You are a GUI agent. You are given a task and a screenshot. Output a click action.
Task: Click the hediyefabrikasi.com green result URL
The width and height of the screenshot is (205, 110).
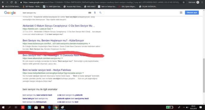[x=52, y=73]
